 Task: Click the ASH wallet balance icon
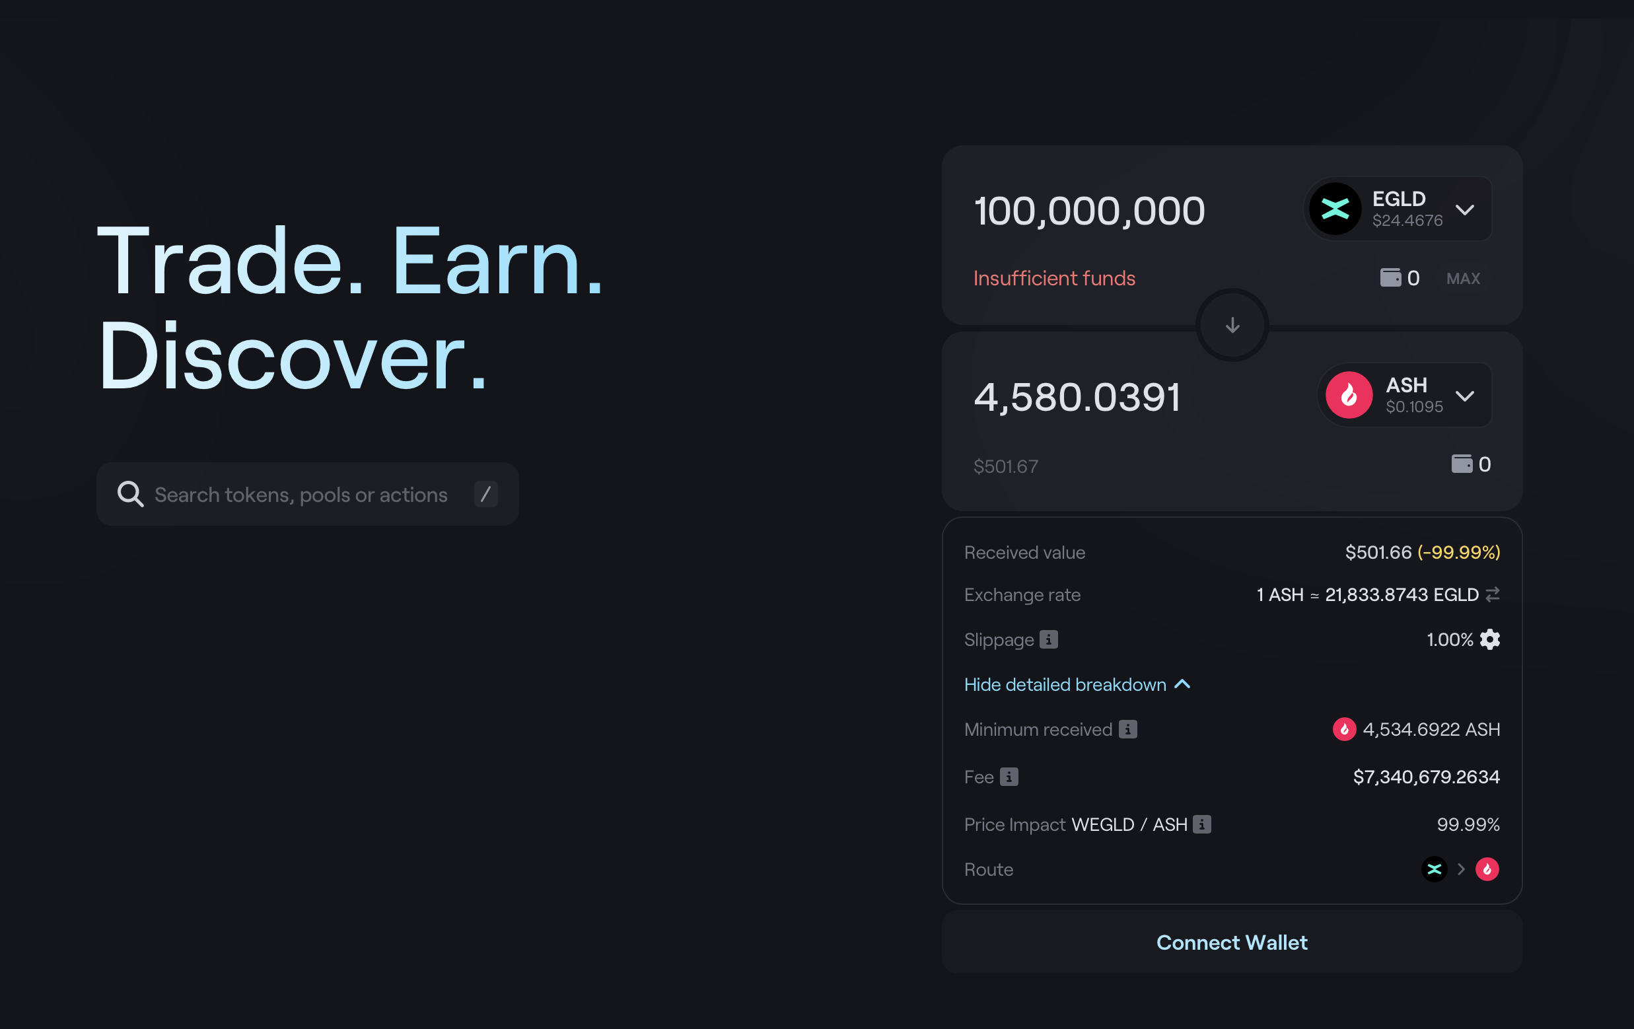pyautogui.click(x=1462, y=464)
